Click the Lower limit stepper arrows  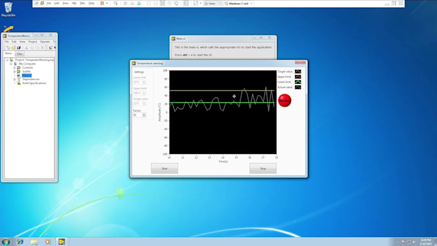coord(144,82)
